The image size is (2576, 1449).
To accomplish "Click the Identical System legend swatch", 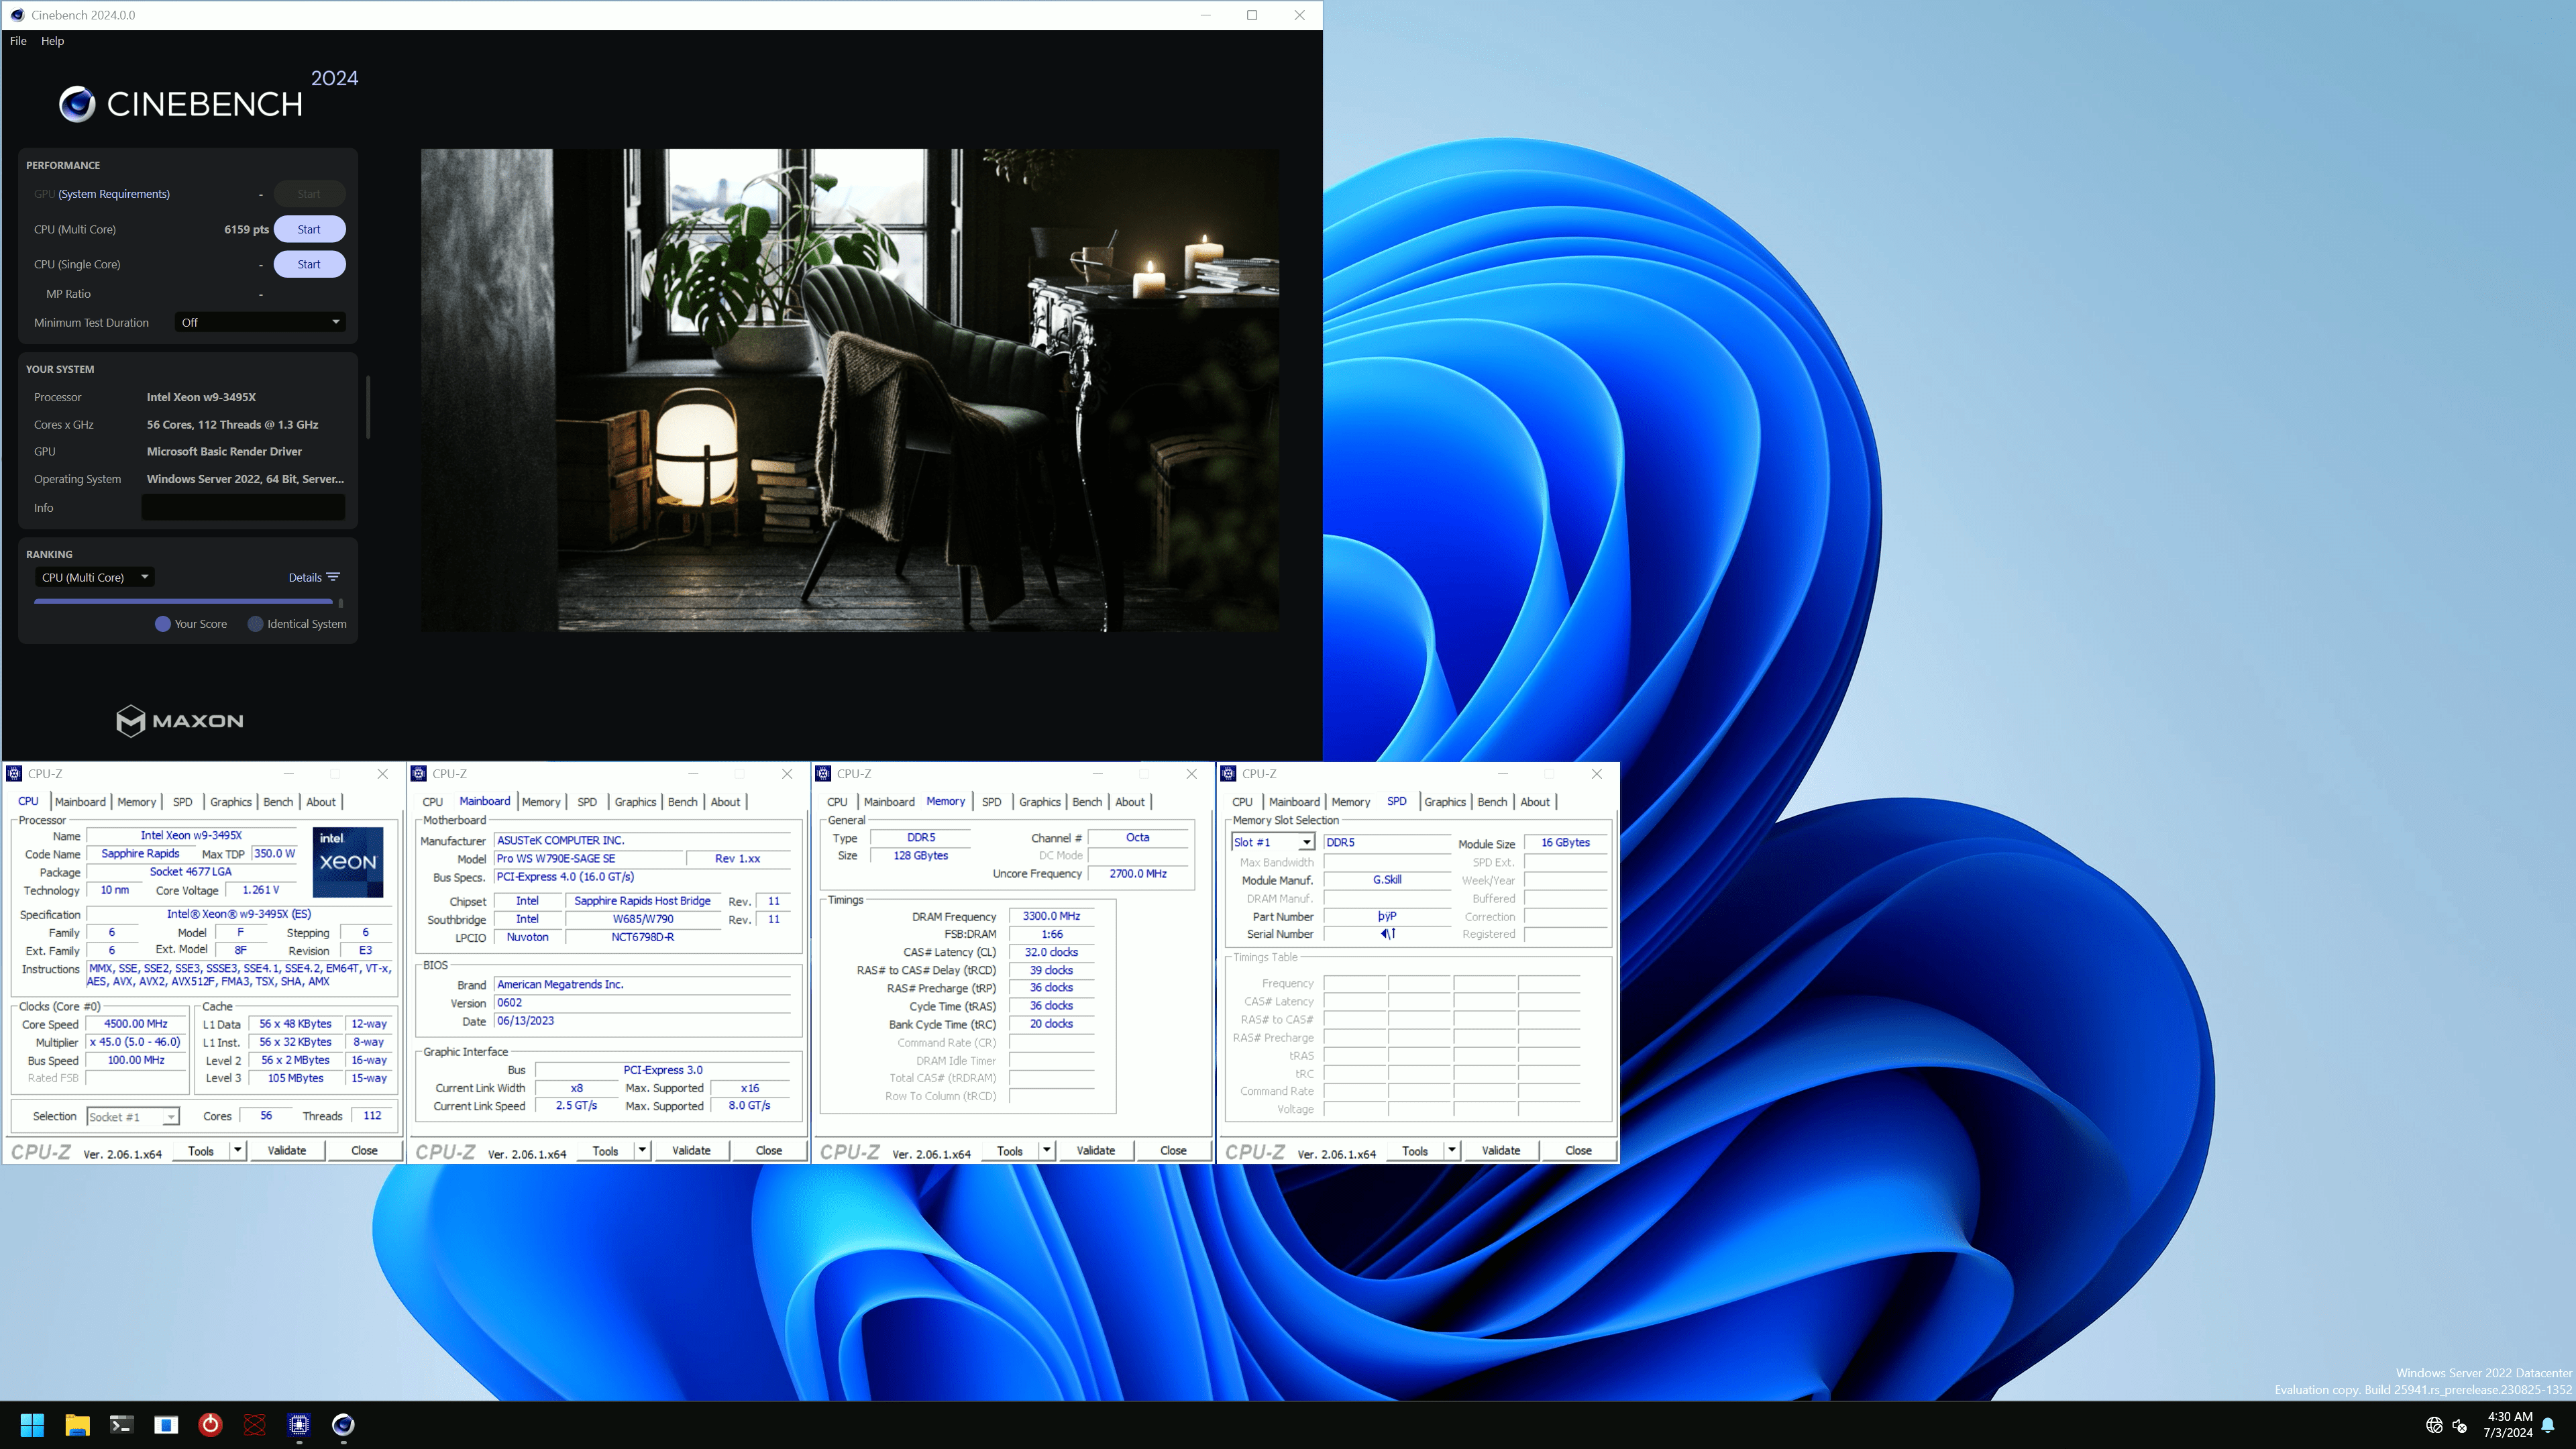I will point(255,624).
